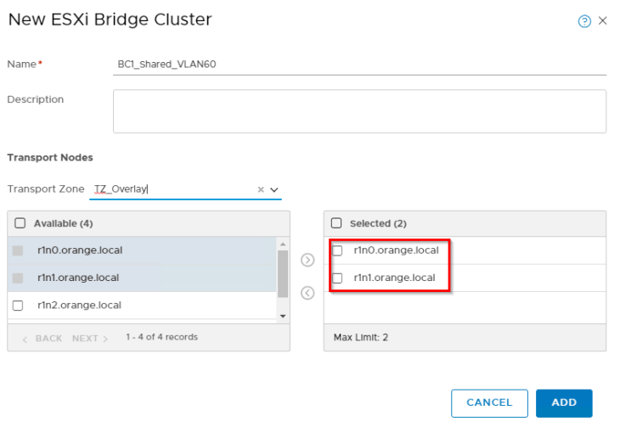This screenshot has height=427, width=620.
Task: Click the ADD button
Action: click(x=563, y=402)
